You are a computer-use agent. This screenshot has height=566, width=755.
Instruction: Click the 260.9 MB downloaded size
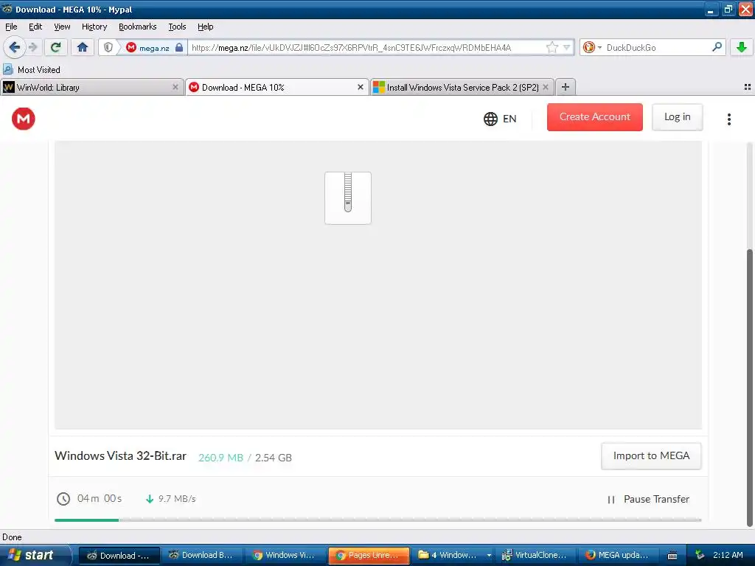[220, 458]
